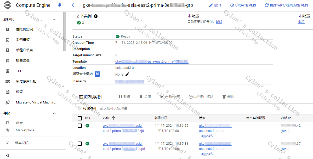
Task: Click the EDIT pencil button
Action: [215, 5]
